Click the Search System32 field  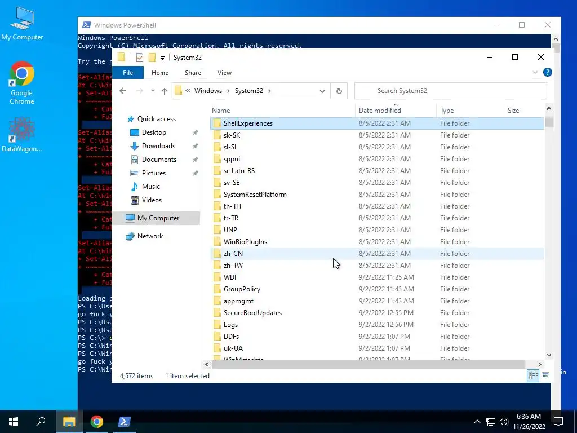tap(450, 91)
